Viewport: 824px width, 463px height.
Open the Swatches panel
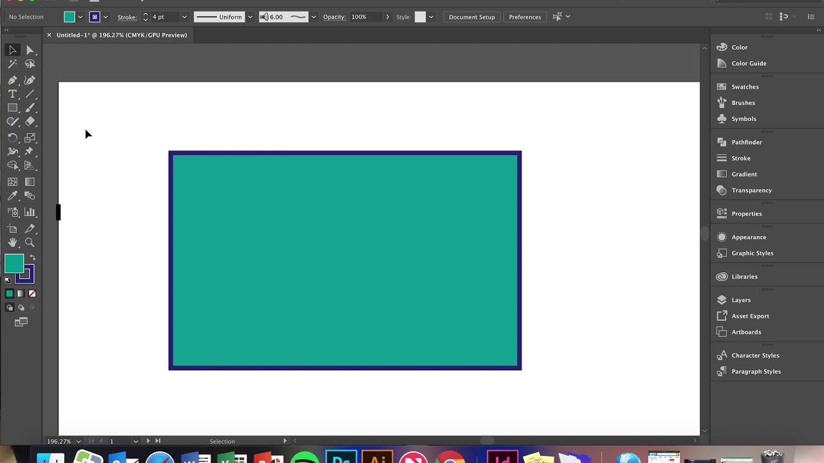745,87
